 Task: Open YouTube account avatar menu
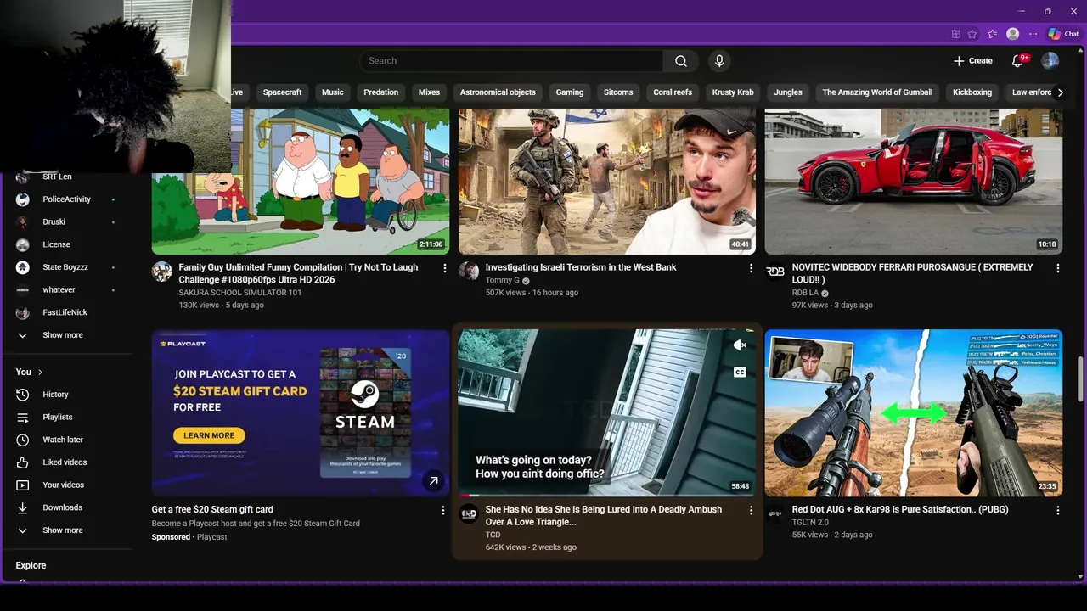[x=1050, y=61]
